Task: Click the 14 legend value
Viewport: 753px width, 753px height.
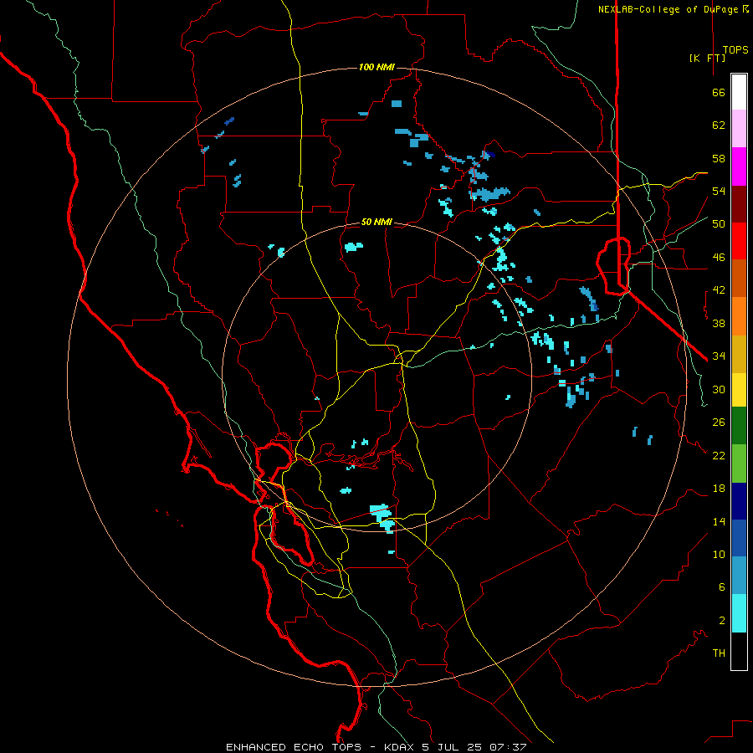Action: pos(719,521)
